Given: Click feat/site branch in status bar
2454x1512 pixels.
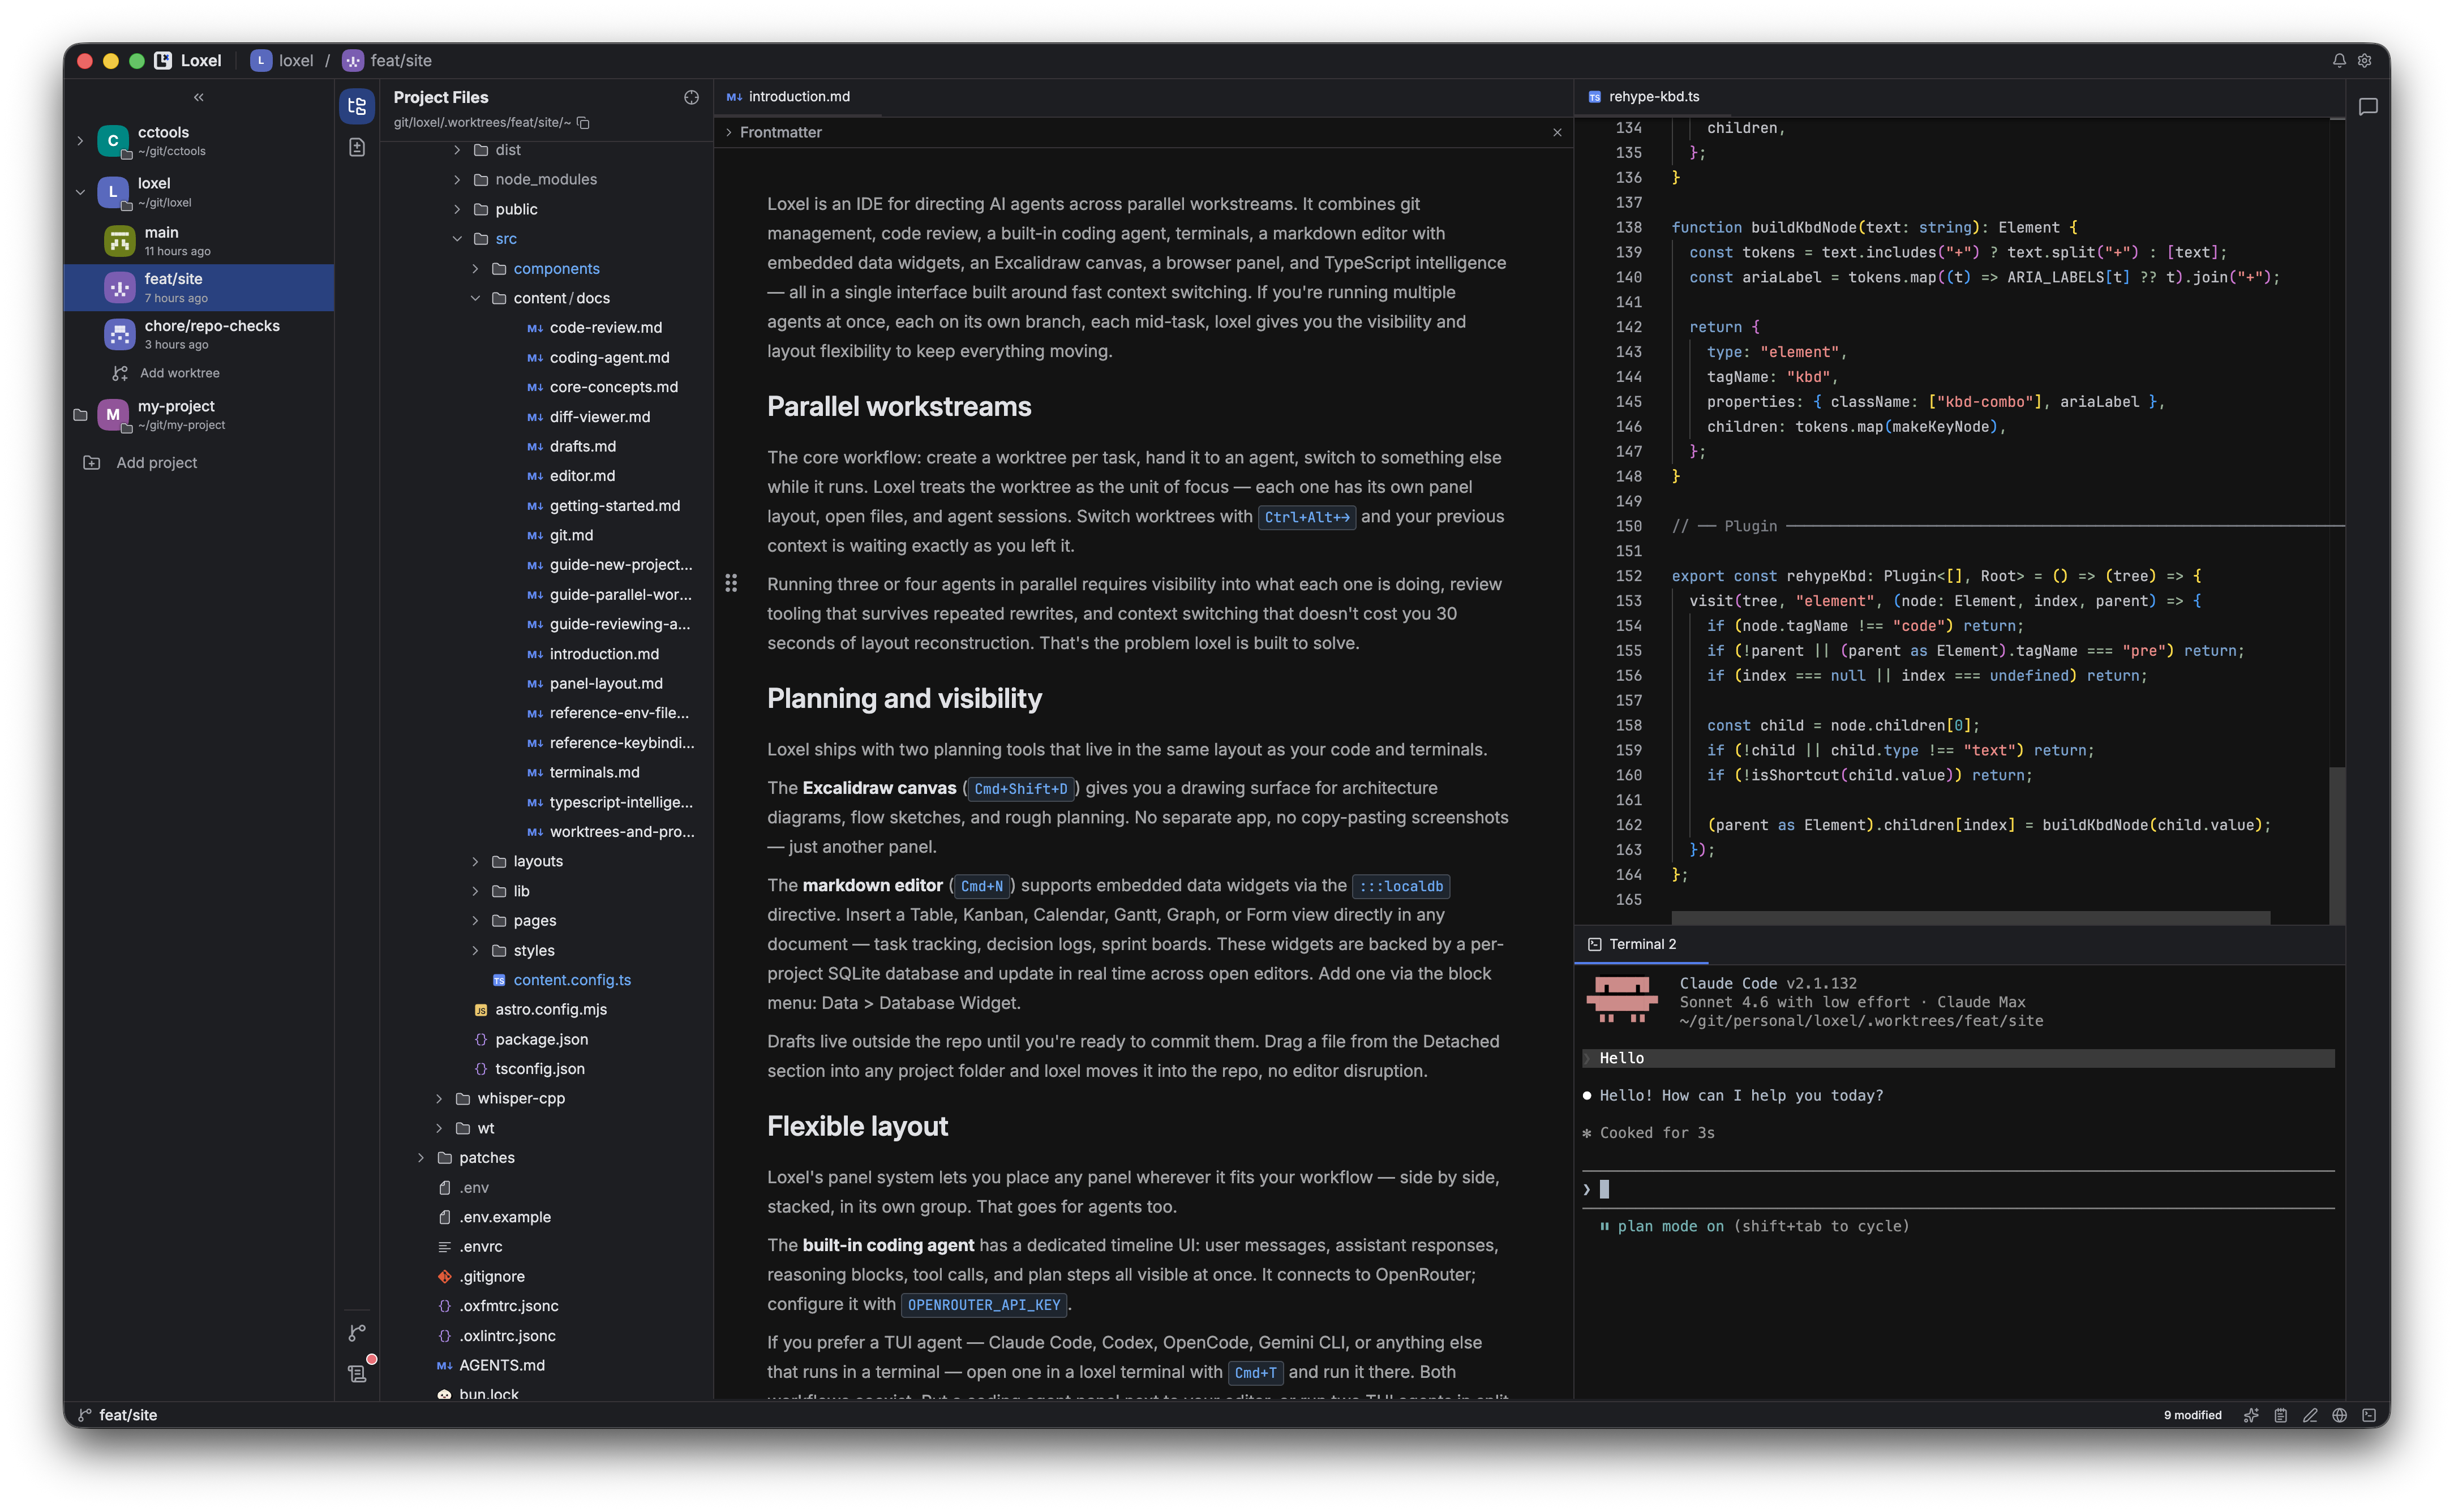Looking at the screenshot, I should point(118,1415).
